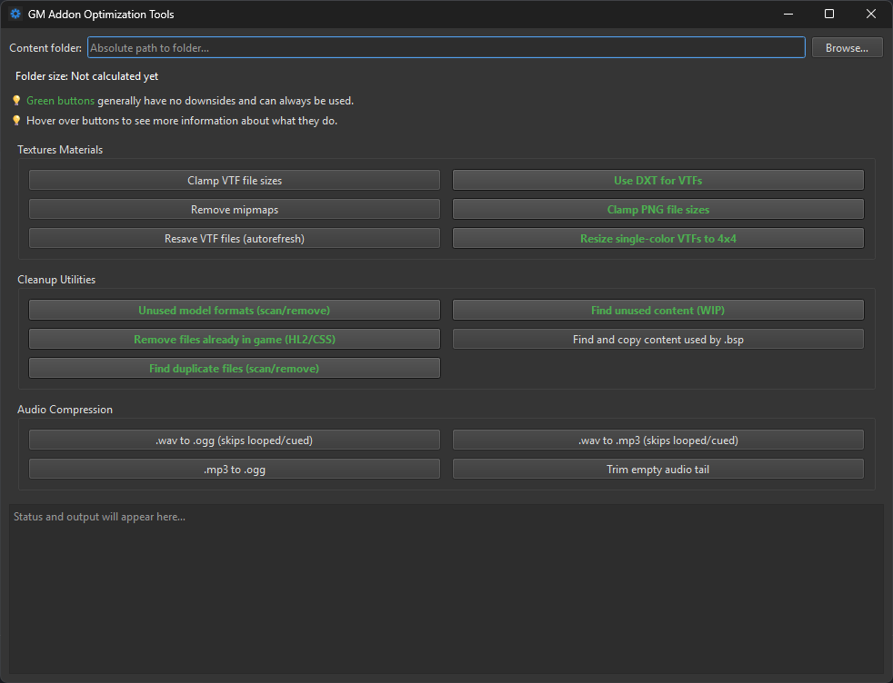Click the .mp3 to .ogg button
The width and height of the screenshot is (893, 683).
click(x=235, y=470)
